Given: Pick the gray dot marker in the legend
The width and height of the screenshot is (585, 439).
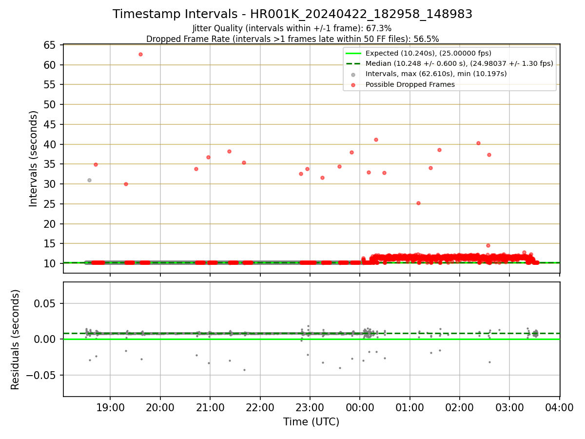Looking at the screenshot, I should tap(353, 74).
